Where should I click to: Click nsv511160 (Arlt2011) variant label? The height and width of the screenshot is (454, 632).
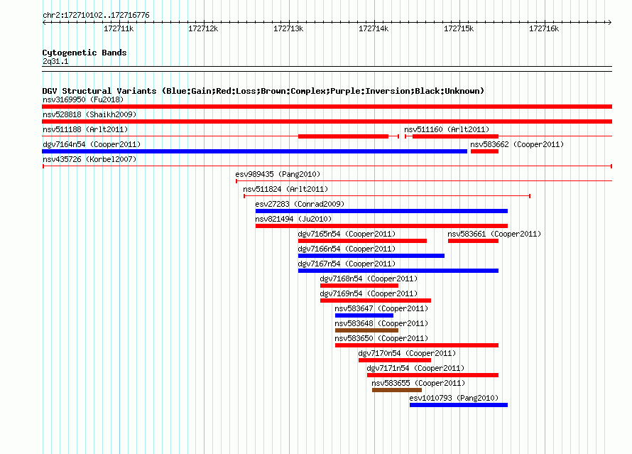tap(447, 129)
